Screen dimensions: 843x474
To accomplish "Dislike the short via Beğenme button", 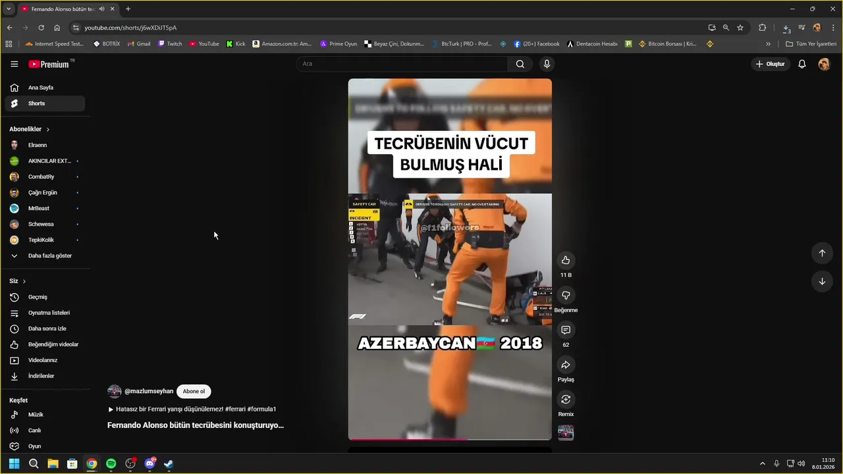I will coord(566,295).
